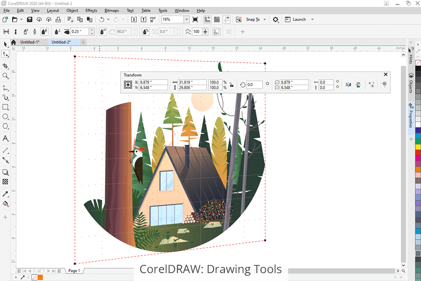
Task: Select the Transparency tool
Action: (5, 182)
